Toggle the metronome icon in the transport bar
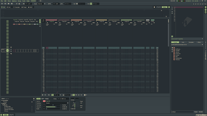 tap(19, 4)
